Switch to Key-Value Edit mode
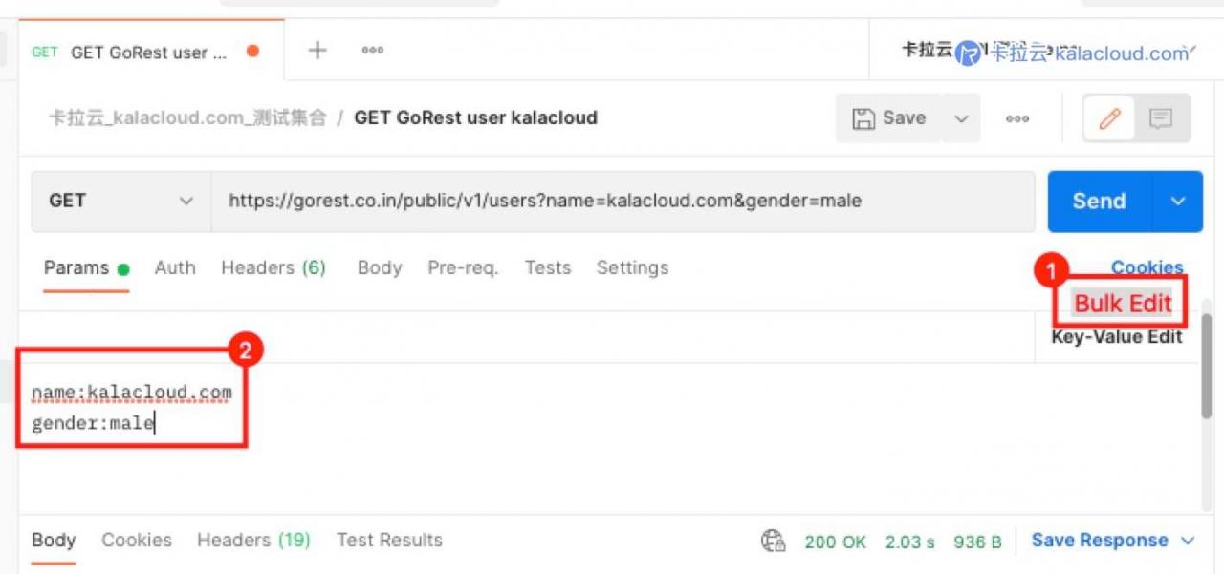This screenshot has height=574, width=1224. (1117, 337)
